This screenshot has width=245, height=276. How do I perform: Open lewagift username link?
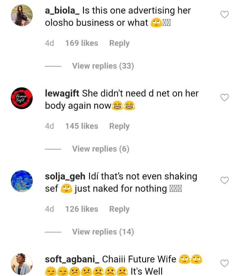pyautogui.click(x=63, y=93)
